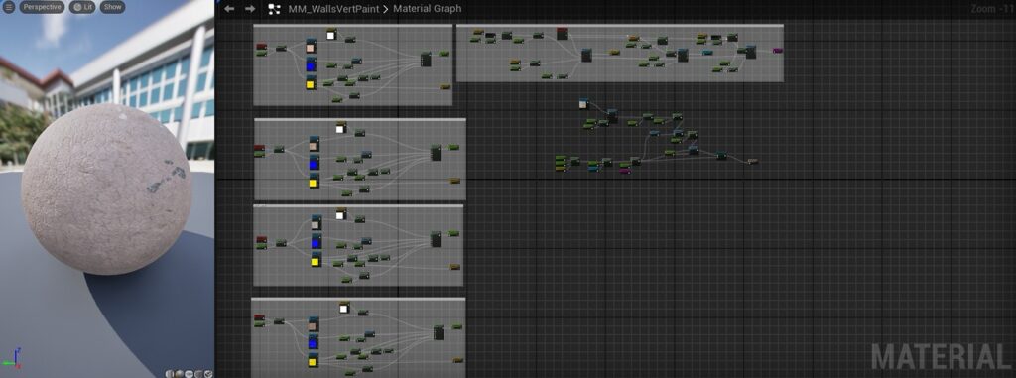Click the graph icon beside MM_WallsVertPaint

point(274,9)
